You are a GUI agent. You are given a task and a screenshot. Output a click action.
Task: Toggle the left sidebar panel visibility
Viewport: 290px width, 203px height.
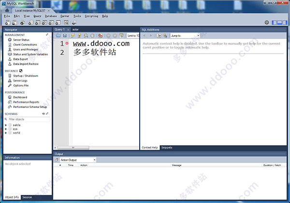(274, 23)
